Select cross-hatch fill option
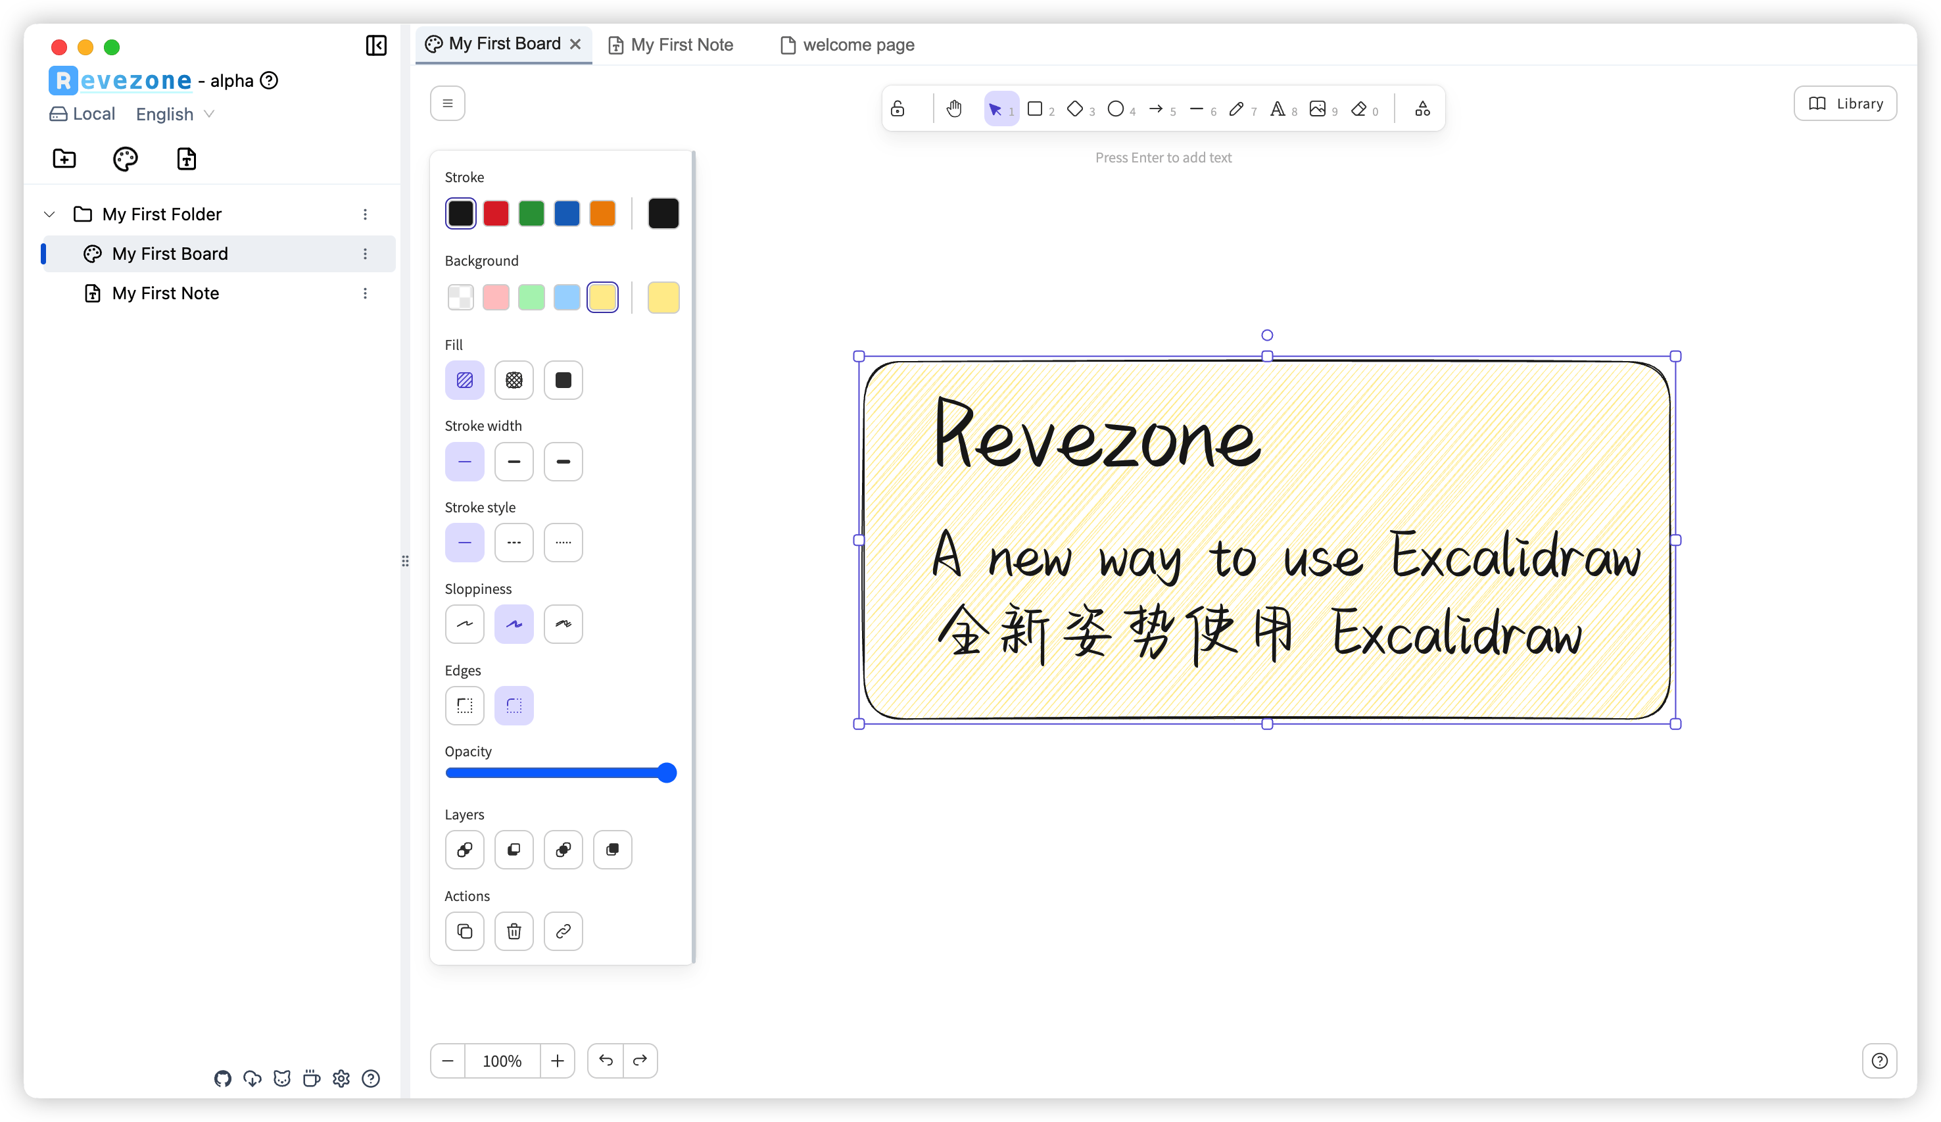This screenshot has width=1941, height=1122. [x=514, y=380]
